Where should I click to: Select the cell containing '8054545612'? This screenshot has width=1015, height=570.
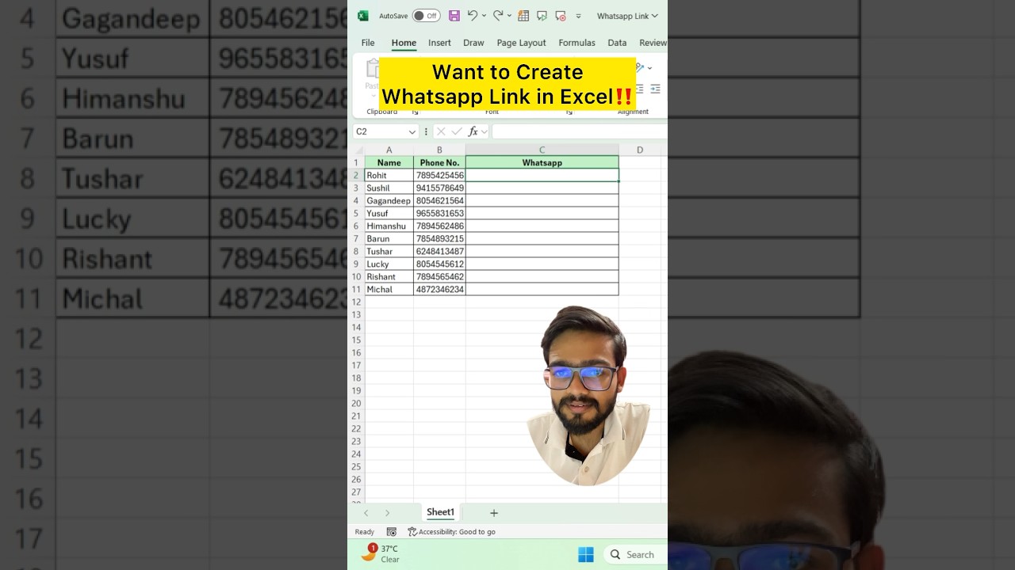coord(439,264)
